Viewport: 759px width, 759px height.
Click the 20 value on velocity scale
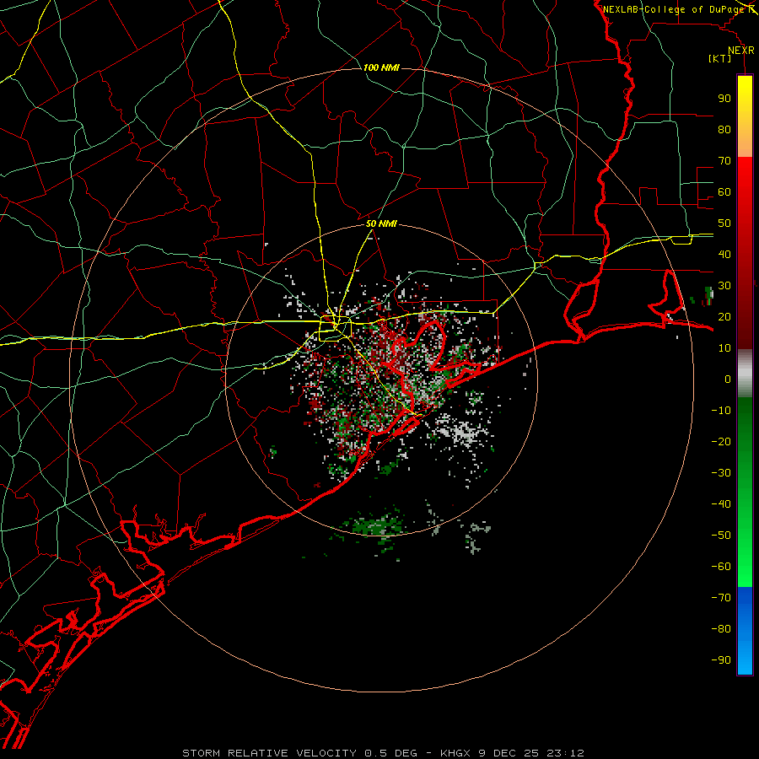[724, 316]
